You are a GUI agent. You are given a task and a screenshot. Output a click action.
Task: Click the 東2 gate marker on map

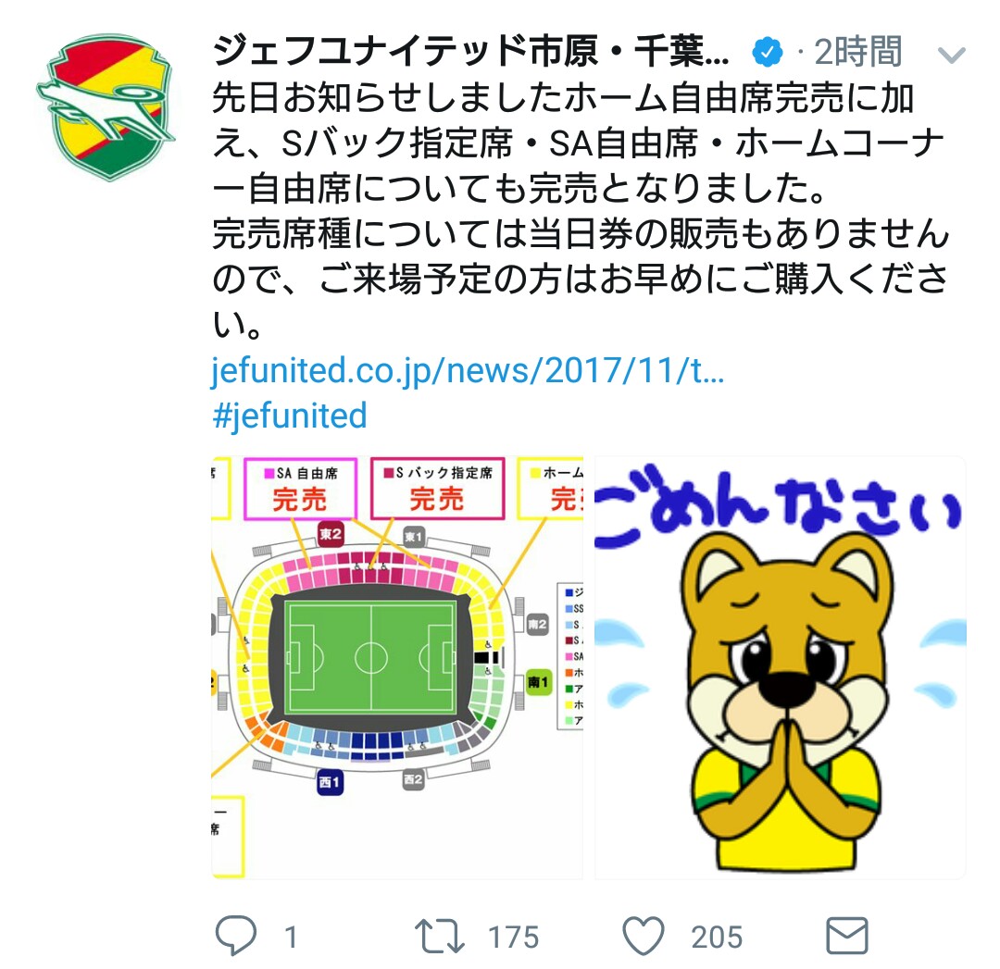coord(331,534)
